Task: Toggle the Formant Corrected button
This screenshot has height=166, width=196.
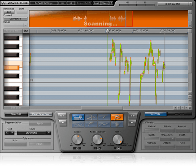Action: (15, 19)
